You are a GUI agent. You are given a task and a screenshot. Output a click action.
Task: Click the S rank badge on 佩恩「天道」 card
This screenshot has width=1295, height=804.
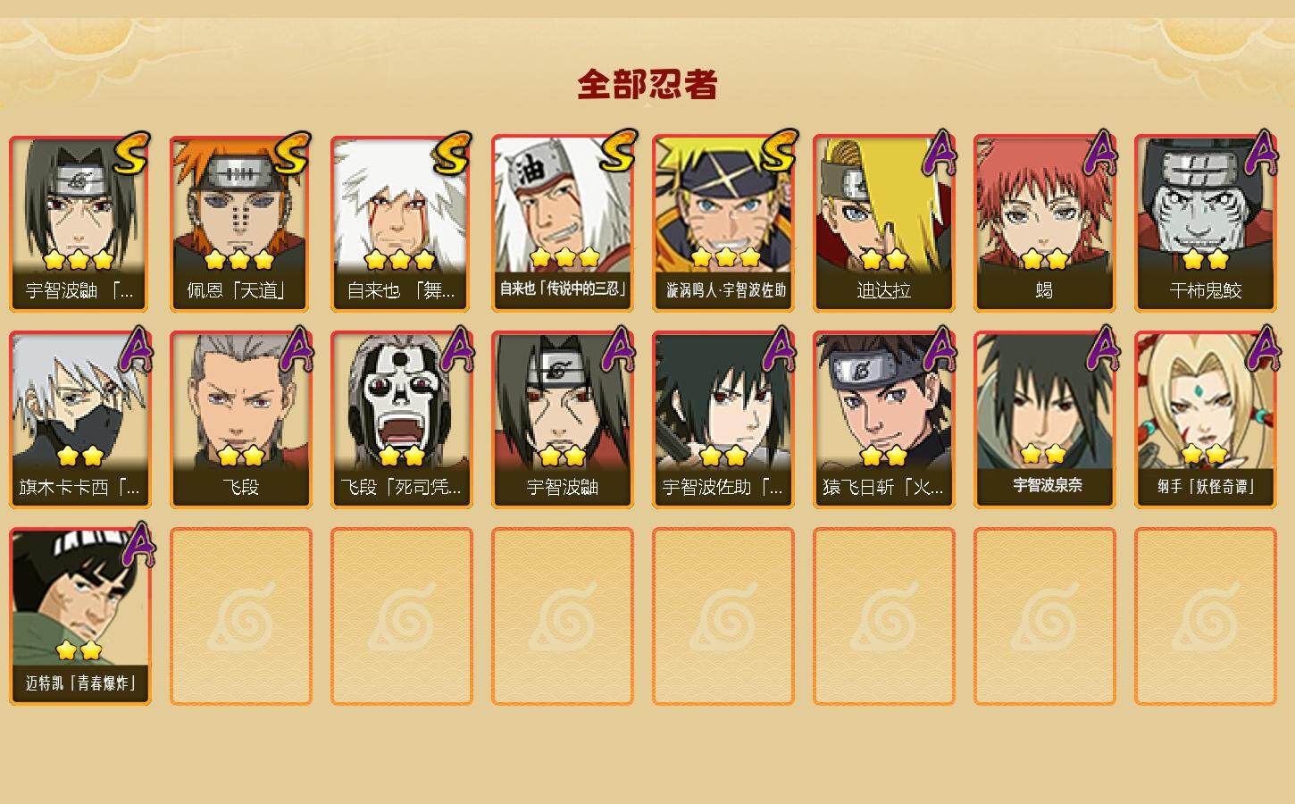(292, 154)
